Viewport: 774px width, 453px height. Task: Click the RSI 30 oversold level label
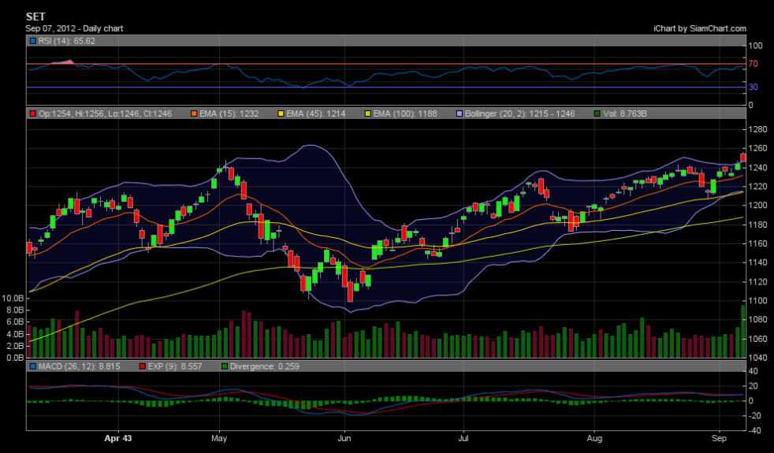[x=754, y=87]
